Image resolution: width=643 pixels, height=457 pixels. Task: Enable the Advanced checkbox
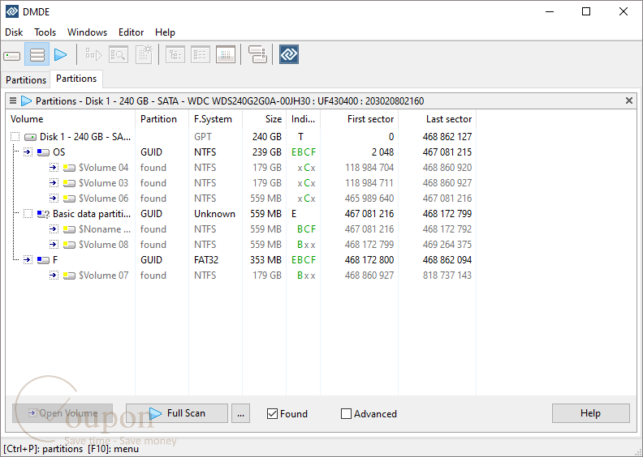[x=346, y=413]
